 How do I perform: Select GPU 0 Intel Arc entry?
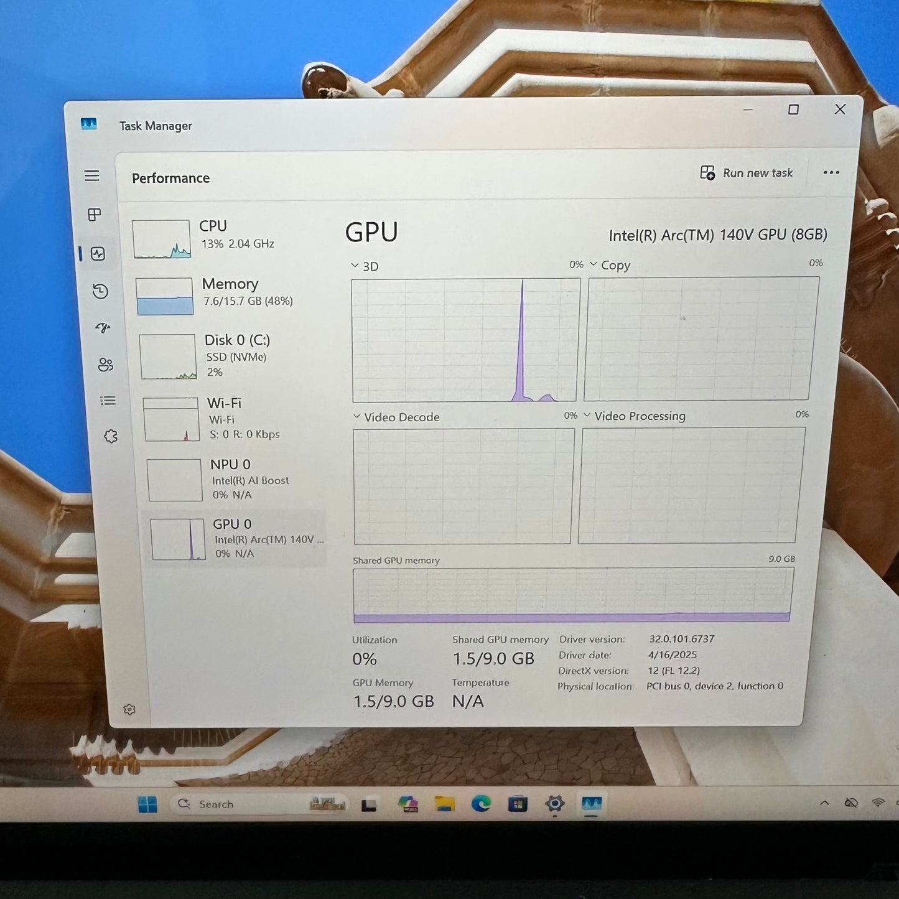[235, 539]
